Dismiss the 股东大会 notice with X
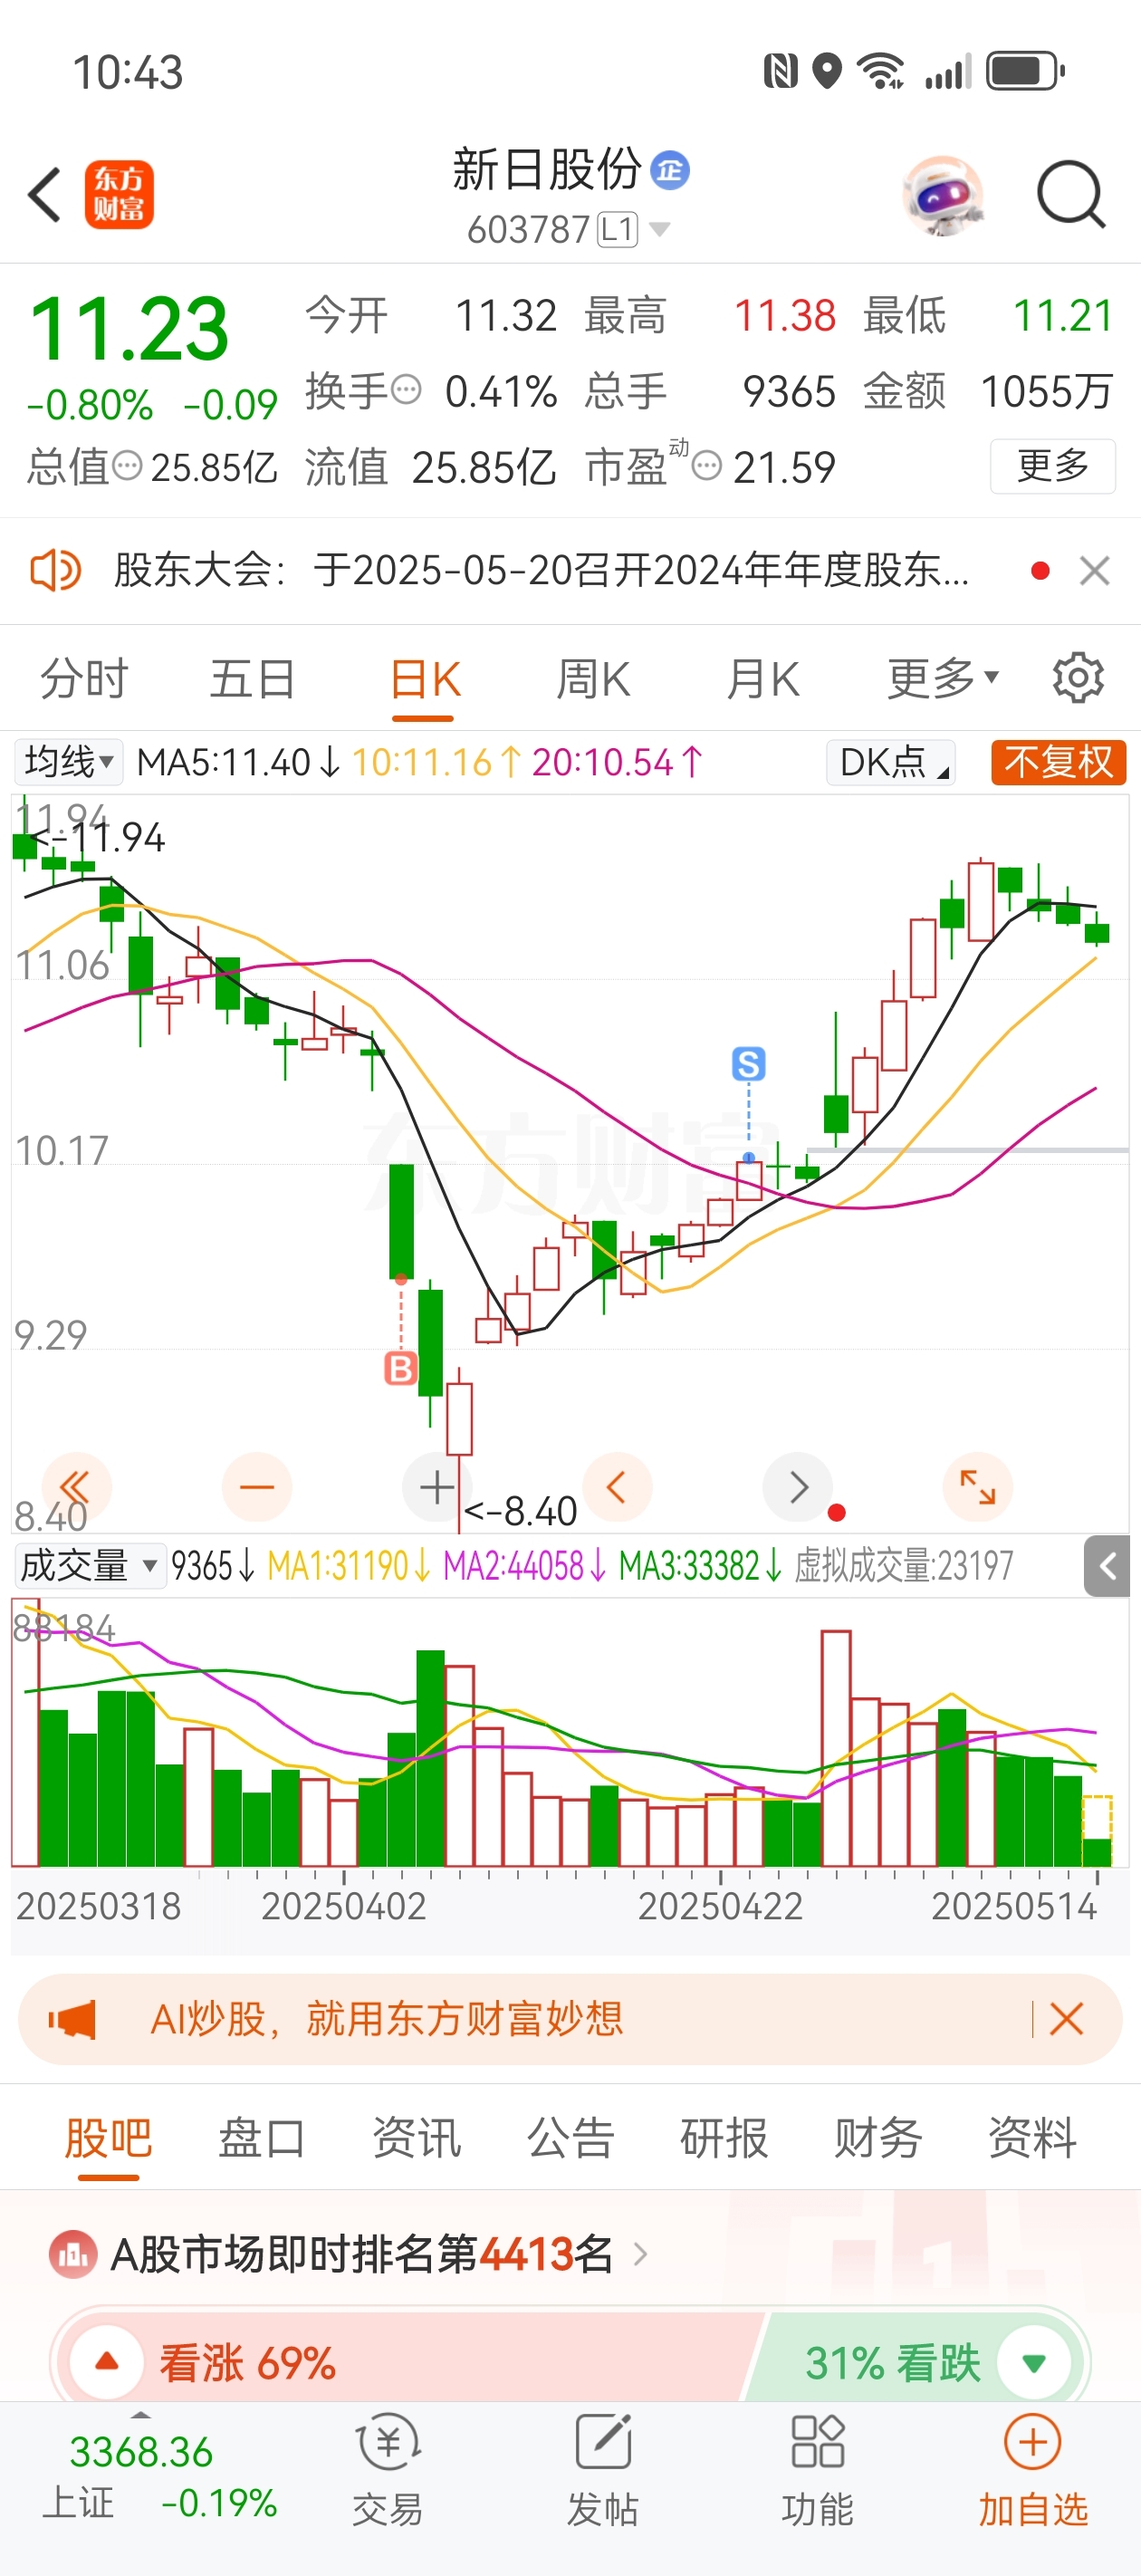The width and height of the screenshot is (1141, 2576). coord(1095,571)
